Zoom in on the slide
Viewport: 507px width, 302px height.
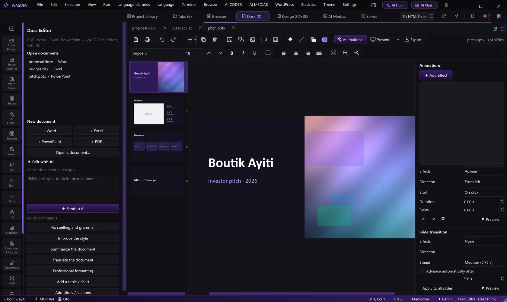(357, 53)
